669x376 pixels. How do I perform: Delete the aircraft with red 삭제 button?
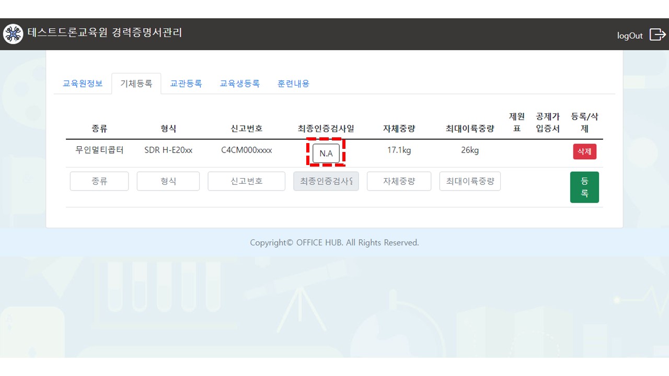(x=584, y=151)
